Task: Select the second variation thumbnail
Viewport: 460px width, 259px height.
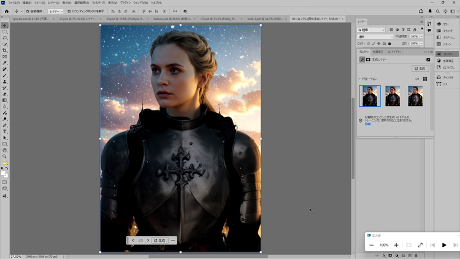Action: click(x=393, y=96)
